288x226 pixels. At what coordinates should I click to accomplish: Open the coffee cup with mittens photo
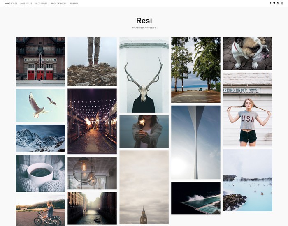tap(40, 173)
